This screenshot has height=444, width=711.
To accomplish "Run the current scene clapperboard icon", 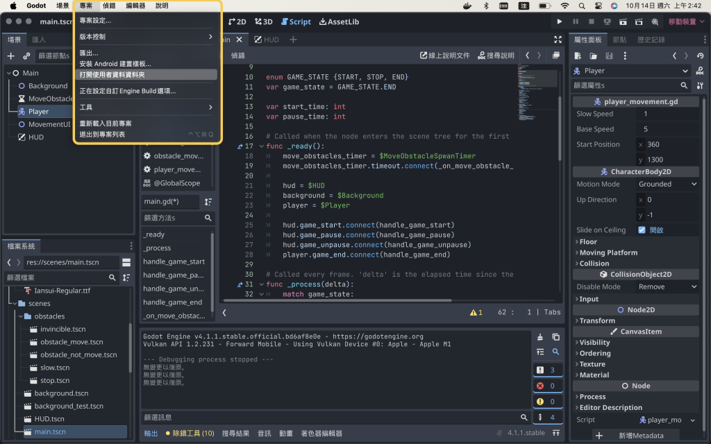I will [623, 22].
